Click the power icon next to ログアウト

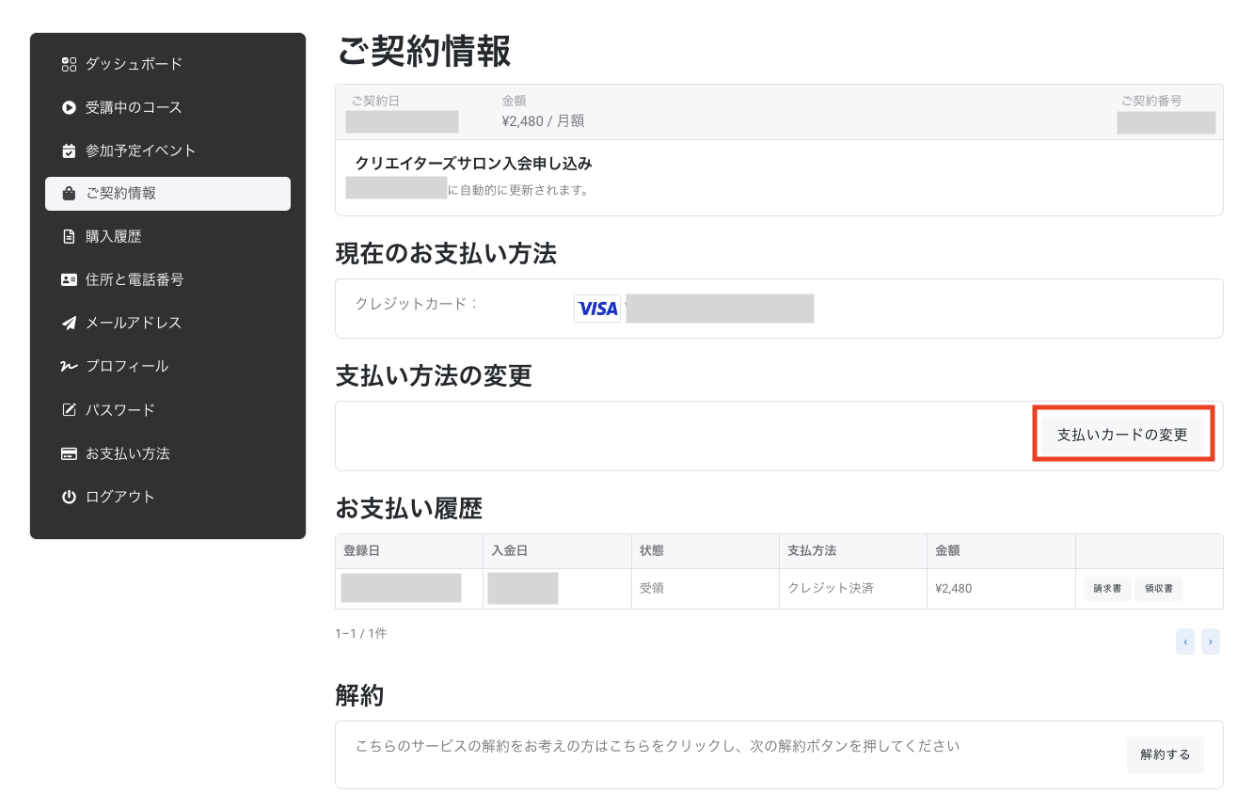pyautogui.click(x=68, y=496)
